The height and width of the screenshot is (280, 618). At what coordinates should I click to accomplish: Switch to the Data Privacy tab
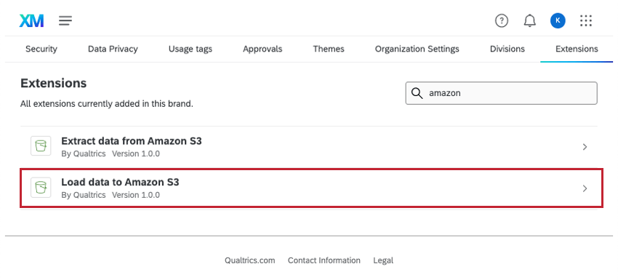click(x=113, y=49)
